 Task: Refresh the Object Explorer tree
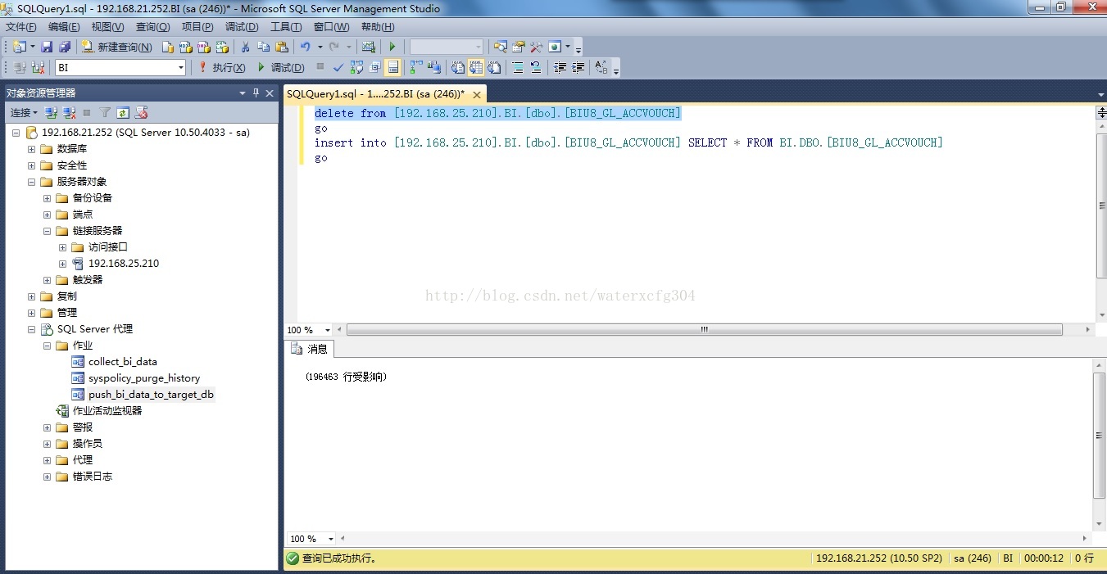tap(123, 112)
